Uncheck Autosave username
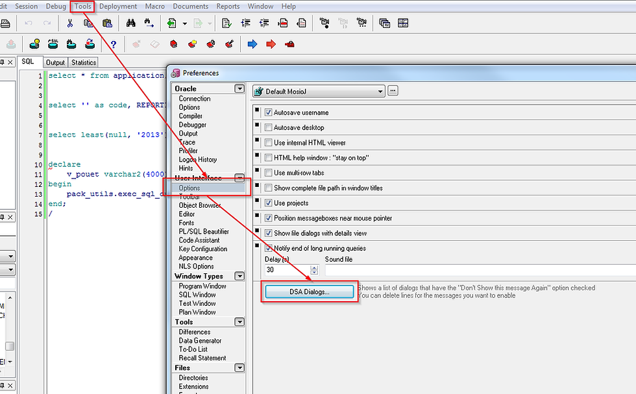 (x=268, y=112)
